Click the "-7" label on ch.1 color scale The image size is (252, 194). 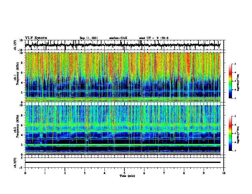pyautogui.click(x=235, y=98)
